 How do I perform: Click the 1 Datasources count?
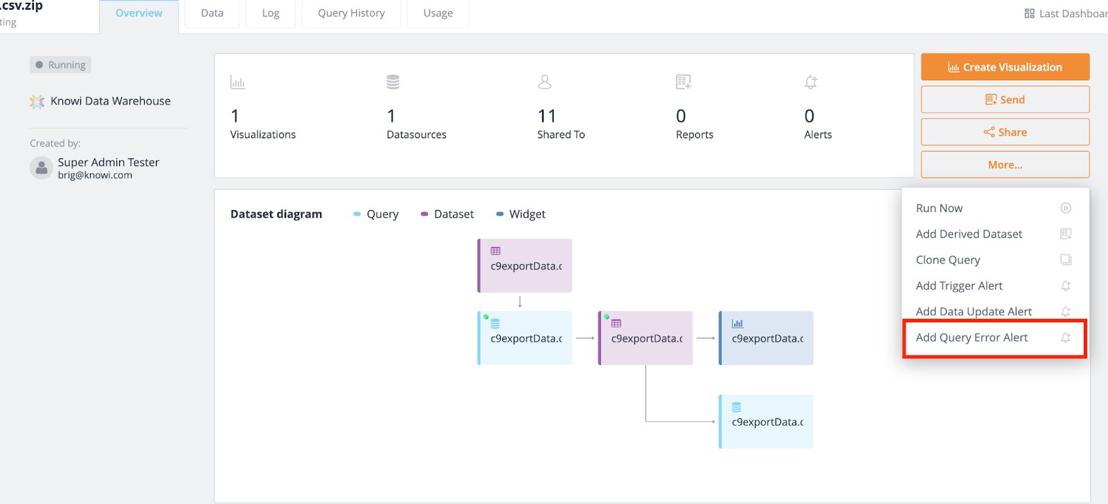[x=391, y=116]
